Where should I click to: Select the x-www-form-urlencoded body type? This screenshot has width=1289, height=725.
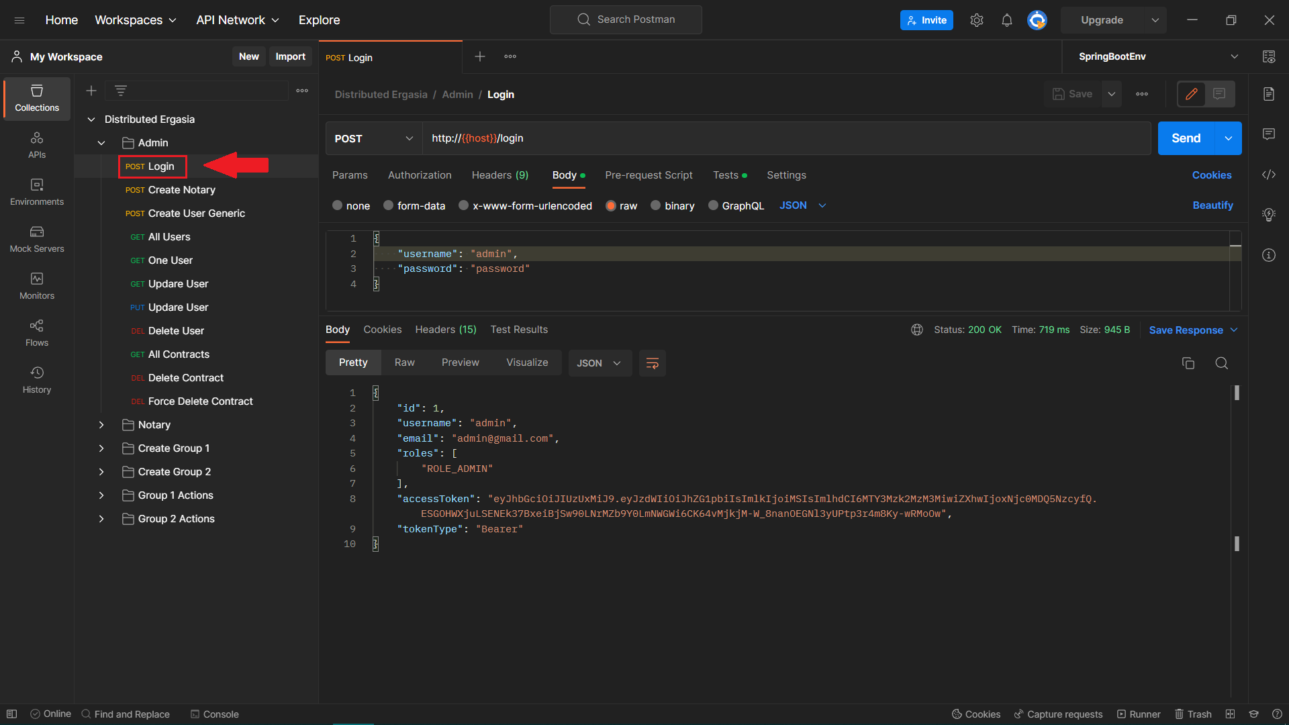tap(526, 205)
